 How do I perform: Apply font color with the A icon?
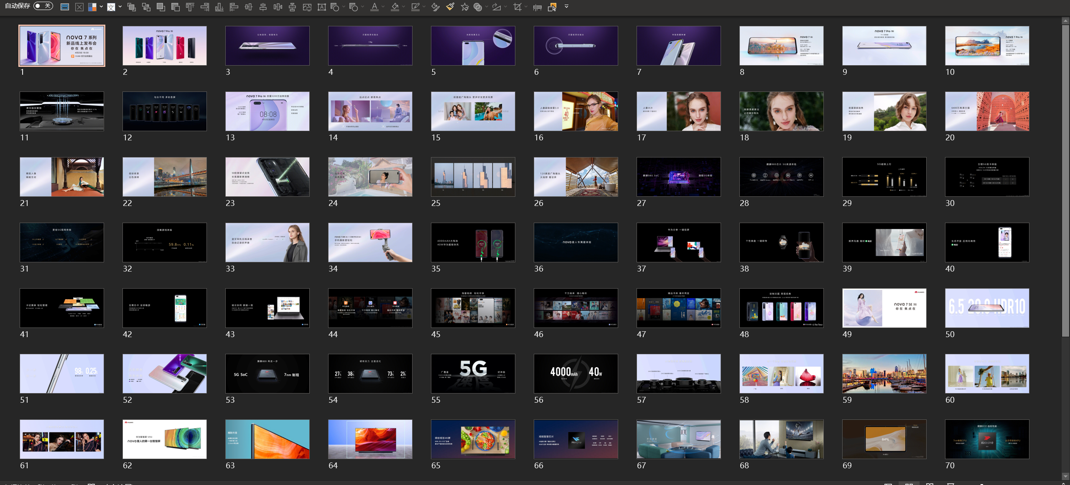(x=374, y=7)
